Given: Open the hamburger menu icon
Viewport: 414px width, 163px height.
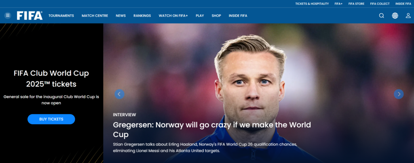Looking at the screenshot, I should [x=8, y=16].
